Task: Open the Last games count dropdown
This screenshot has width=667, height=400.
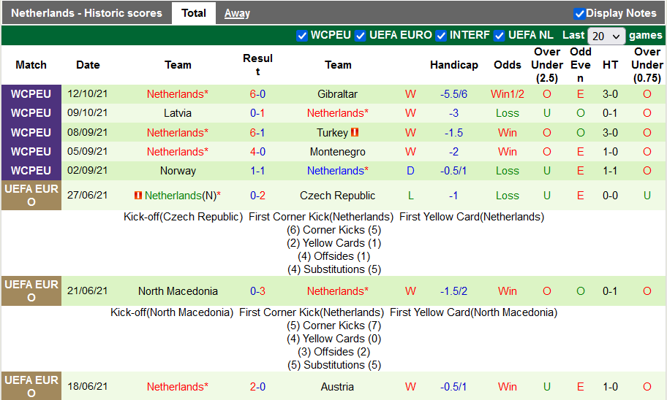Action: click(606, 36)
